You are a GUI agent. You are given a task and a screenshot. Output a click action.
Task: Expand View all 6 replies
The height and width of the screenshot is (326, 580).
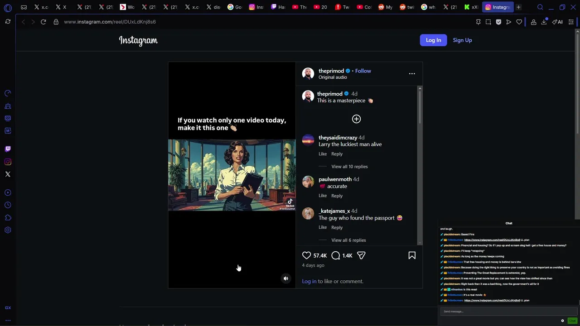(x=348, y=240)
